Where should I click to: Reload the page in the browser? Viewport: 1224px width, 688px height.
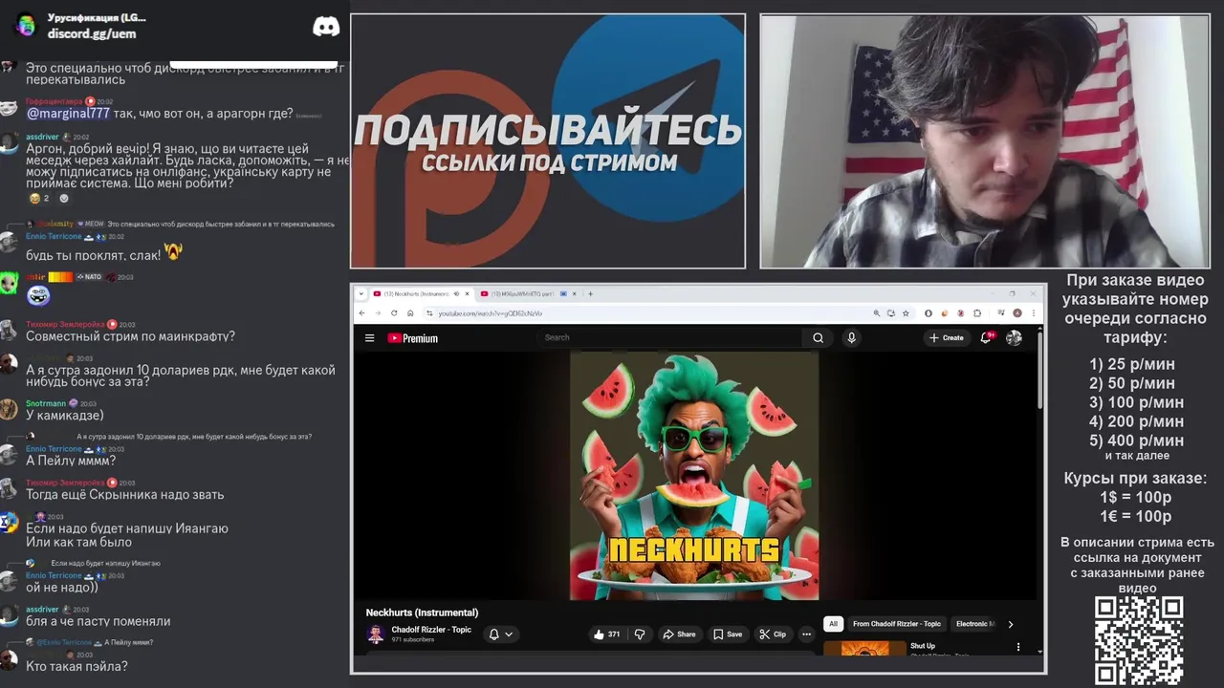coord(394,313)
